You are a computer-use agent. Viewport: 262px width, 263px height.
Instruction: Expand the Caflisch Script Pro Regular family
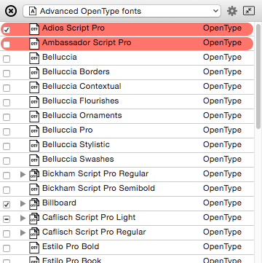point(23,232)
